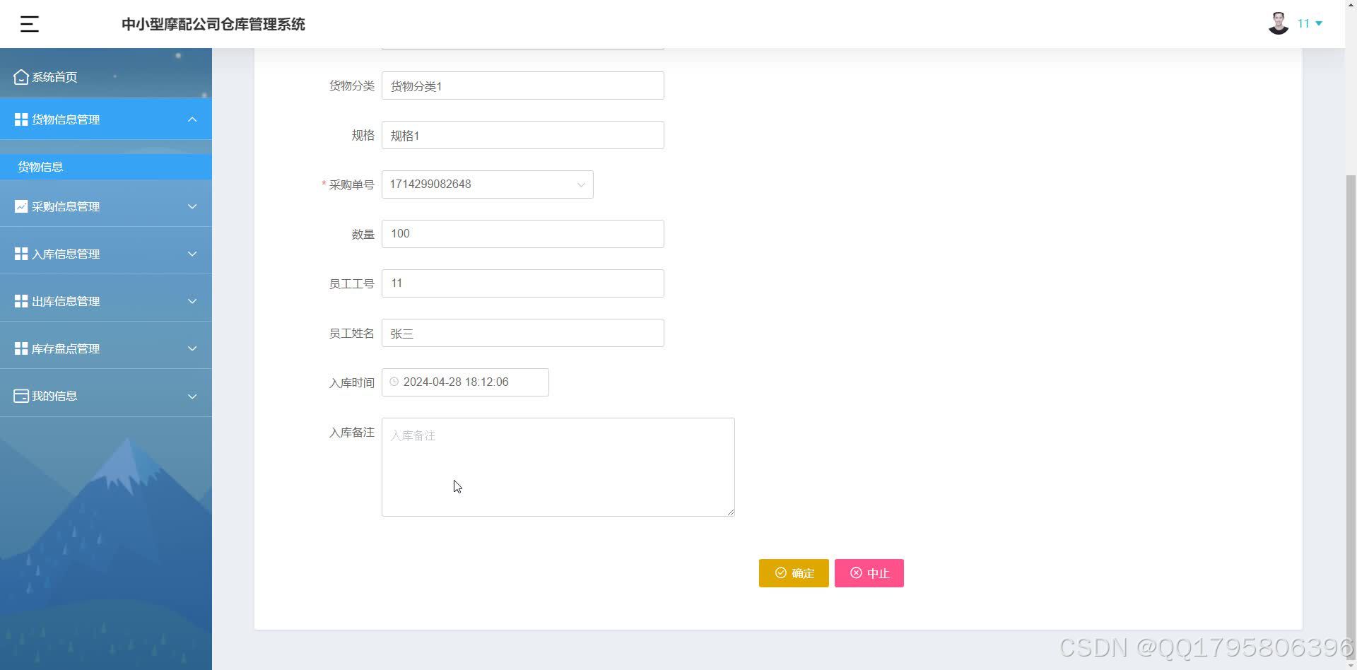Image resolution: width=1357 pixels, height=670 pixels.
Task: Click the 数量 input showing 100
Action: [523, 234]
